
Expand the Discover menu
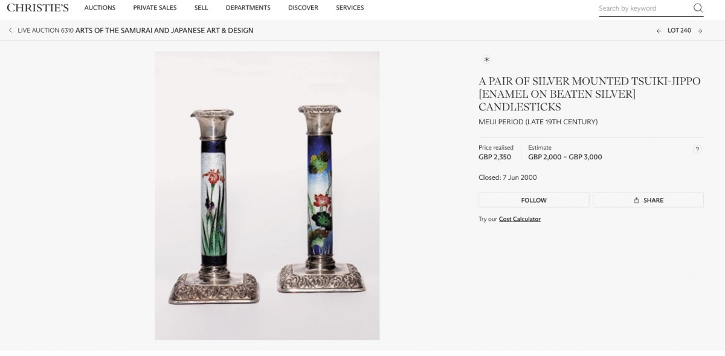[x=303, y=8]
